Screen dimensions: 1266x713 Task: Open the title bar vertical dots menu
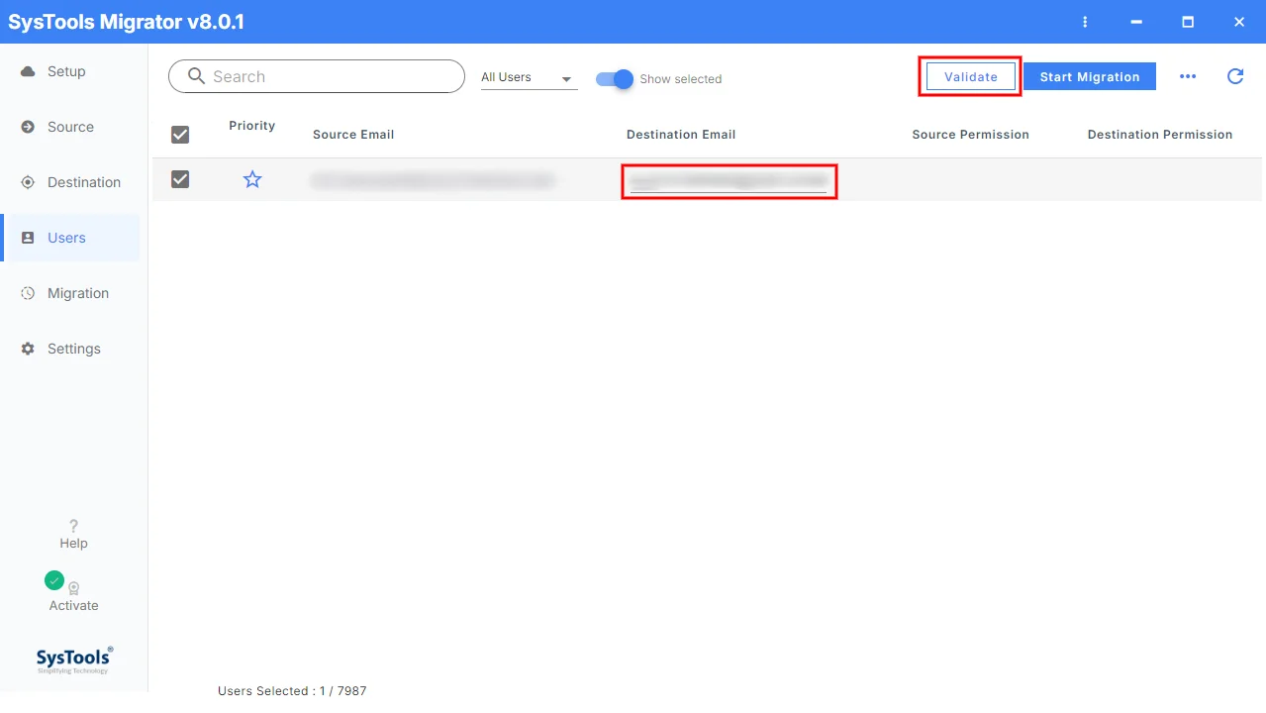1086,22
